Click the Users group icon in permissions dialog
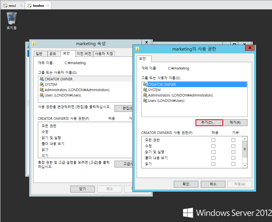The height and width of the screenshot is (222, 272). (145, 100)
